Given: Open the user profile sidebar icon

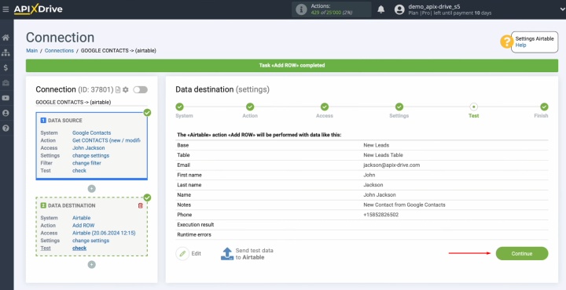Looking at the screenshot, I should pos(6,113).
